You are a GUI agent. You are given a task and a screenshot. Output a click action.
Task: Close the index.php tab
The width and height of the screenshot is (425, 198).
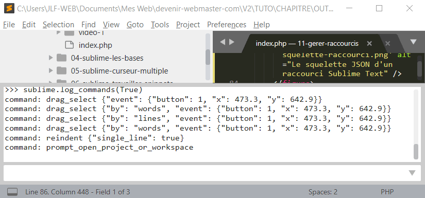click(369, 43)
